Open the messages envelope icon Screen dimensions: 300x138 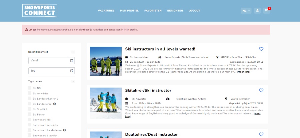coord(267,11)
